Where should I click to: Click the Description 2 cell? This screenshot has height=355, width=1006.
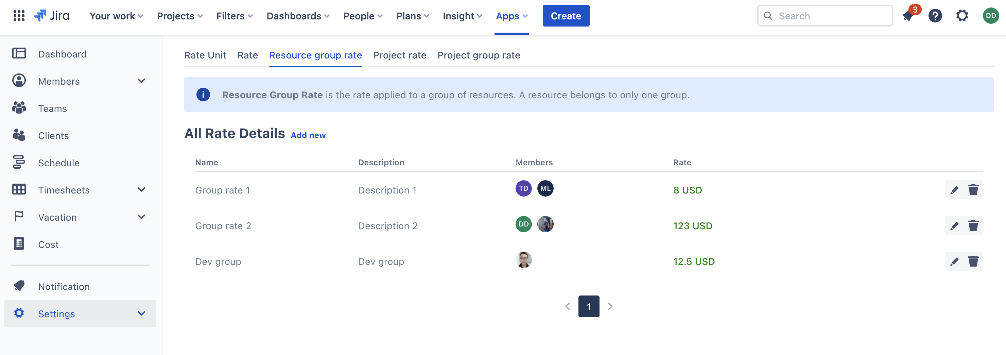pos(387,226)
